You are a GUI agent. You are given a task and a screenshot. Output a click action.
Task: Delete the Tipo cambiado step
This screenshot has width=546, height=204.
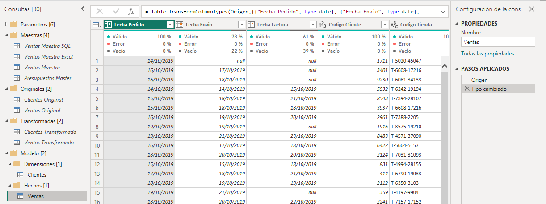click(x=467, y=89)
